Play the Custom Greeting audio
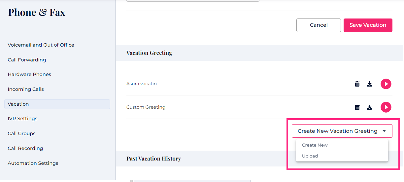 [x=386, y=107]
